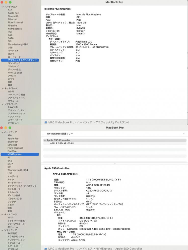The width and height of the screenshot is (188, 250).
Task: Click the 8.0 GT/s link speed value
Action: (91, 196)
